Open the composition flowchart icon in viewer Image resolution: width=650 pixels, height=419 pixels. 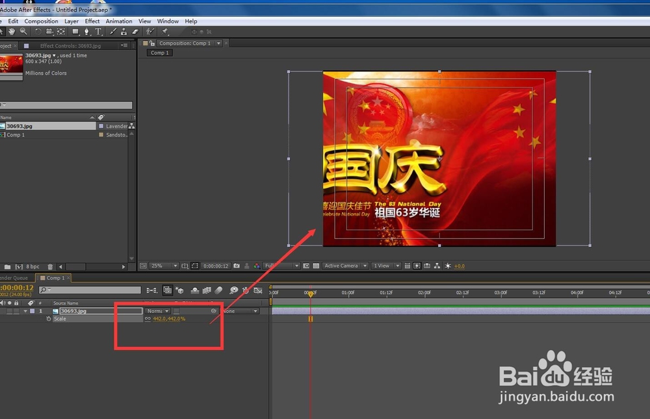(x=437, y=266)
